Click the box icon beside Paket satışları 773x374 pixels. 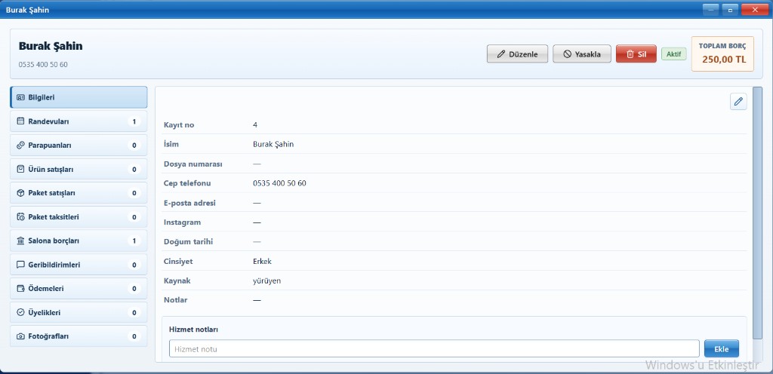click(x=20, y=193)
